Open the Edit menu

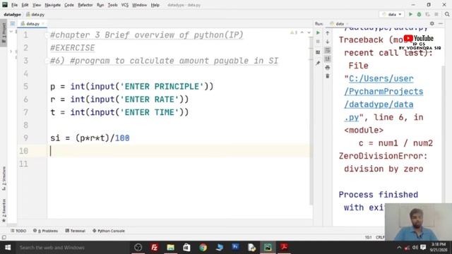click(25, 5)
